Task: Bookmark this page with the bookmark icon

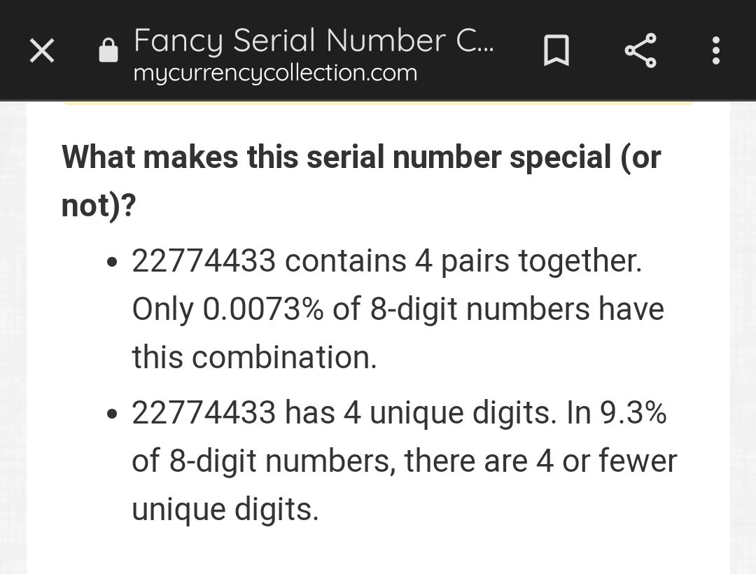Action: tap(556, 50)
